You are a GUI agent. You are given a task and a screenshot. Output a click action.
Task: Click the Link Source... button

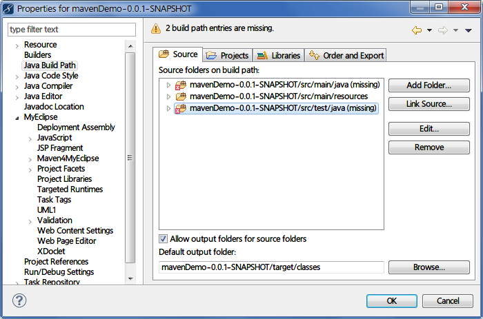(x=428, y=104)
